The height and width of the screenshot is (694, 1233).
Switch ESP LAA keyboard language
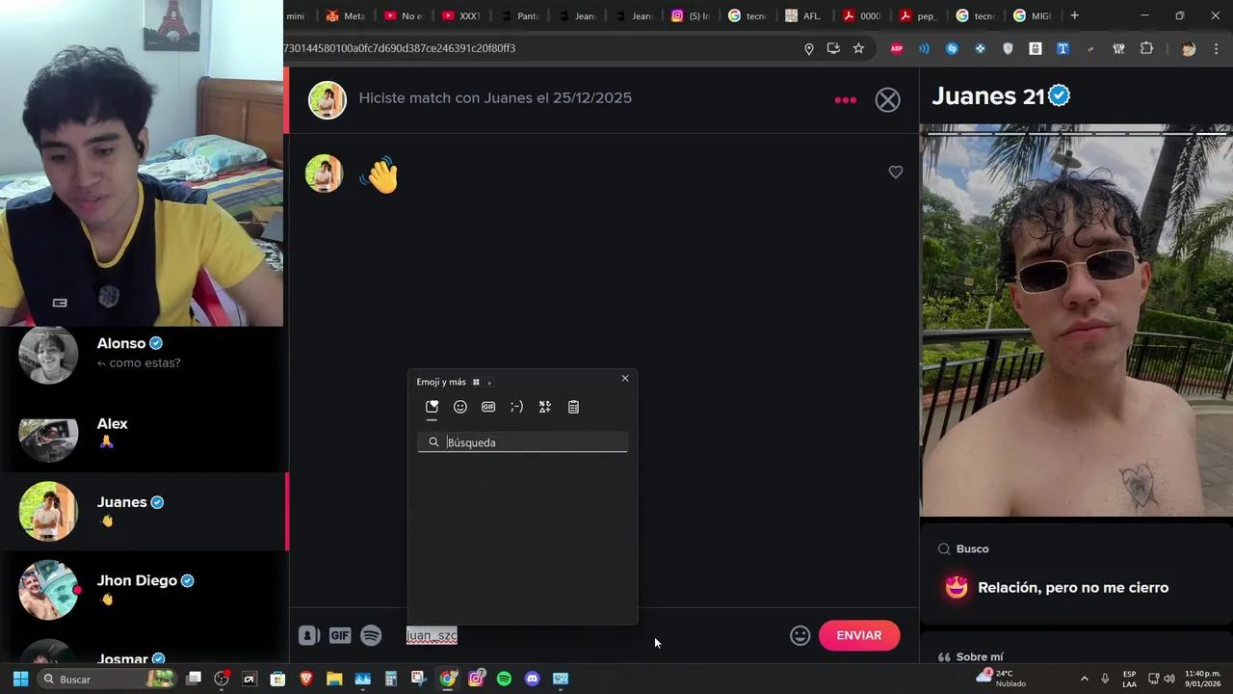pos(1129,679)
